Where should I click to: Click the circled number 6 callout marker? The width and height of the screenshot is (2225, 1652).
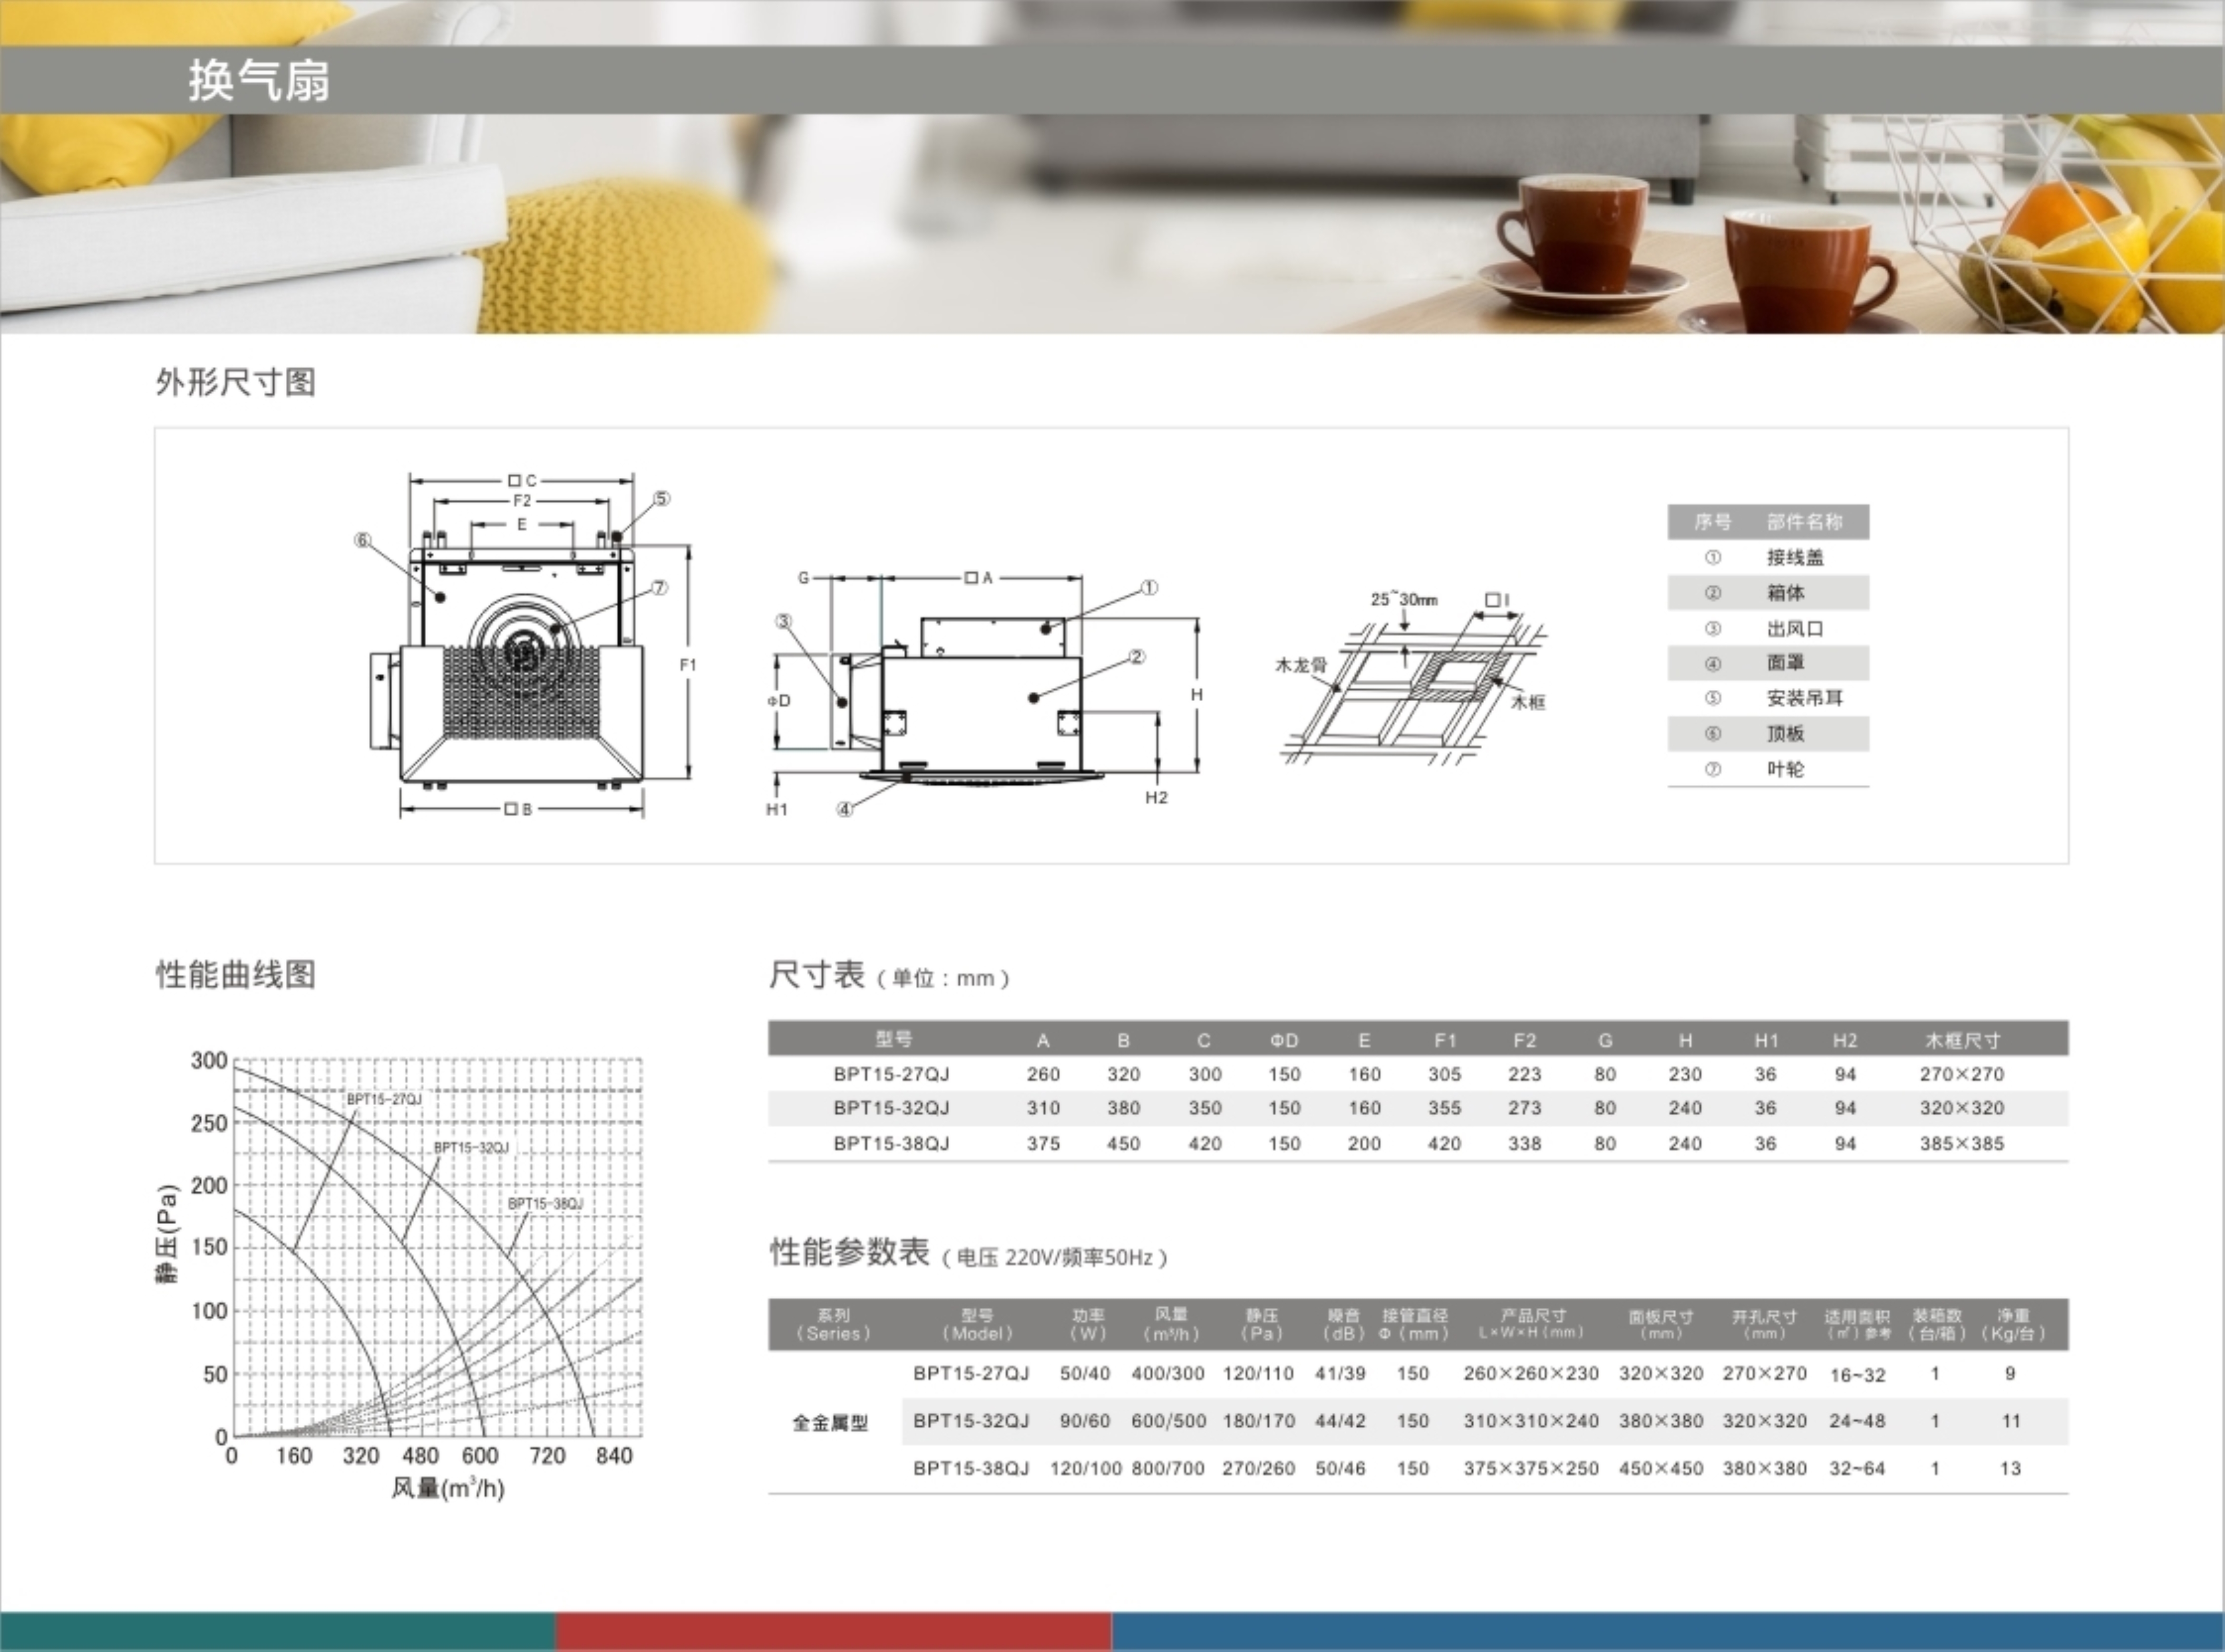click(362, 540)
